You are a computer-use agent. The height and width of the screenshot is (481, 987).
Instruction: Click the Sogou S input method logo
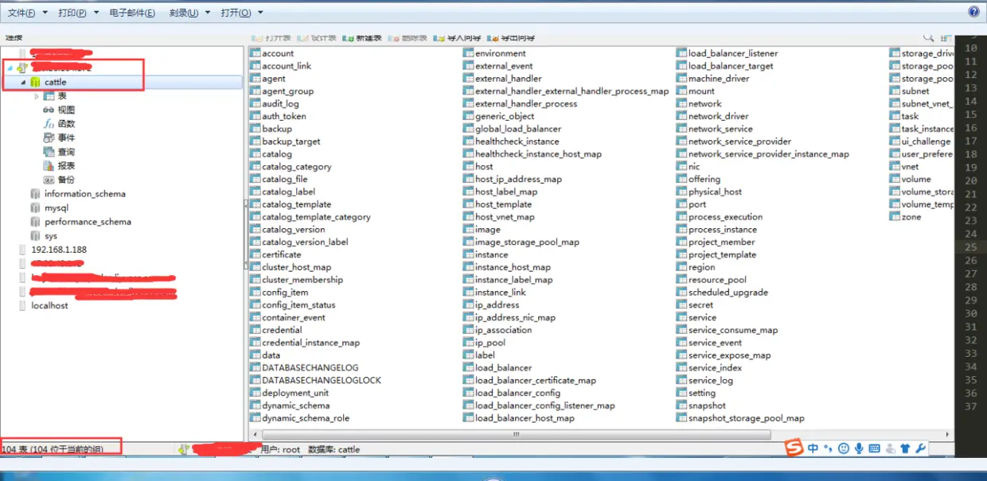(x=794, y=448)
